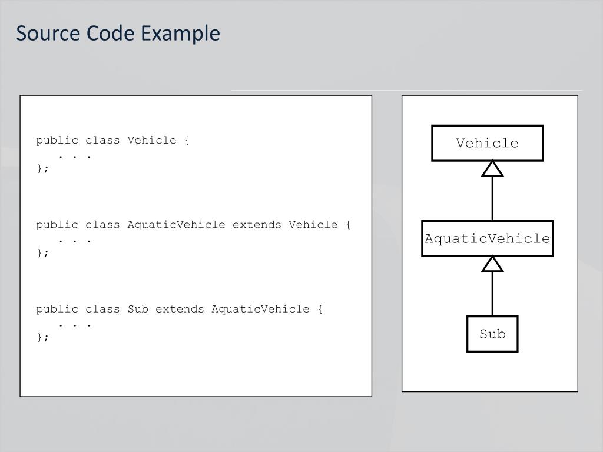
Task: Click closing '};' of the AquaticVehicle class
Action: point(42,252)
